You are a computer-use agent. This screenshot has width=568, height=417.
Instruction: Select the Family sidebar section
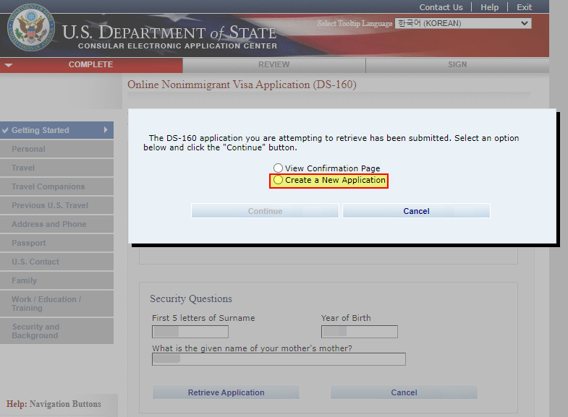56,280
